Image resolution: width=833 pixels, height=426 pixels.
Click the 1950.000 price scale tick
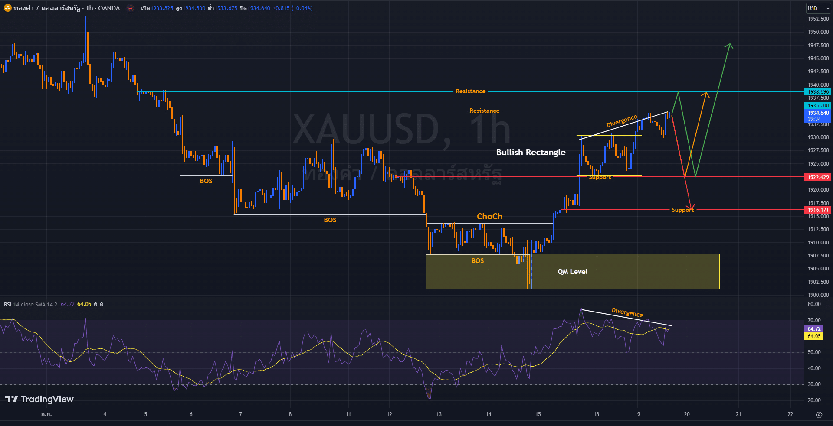pos(818,32)
